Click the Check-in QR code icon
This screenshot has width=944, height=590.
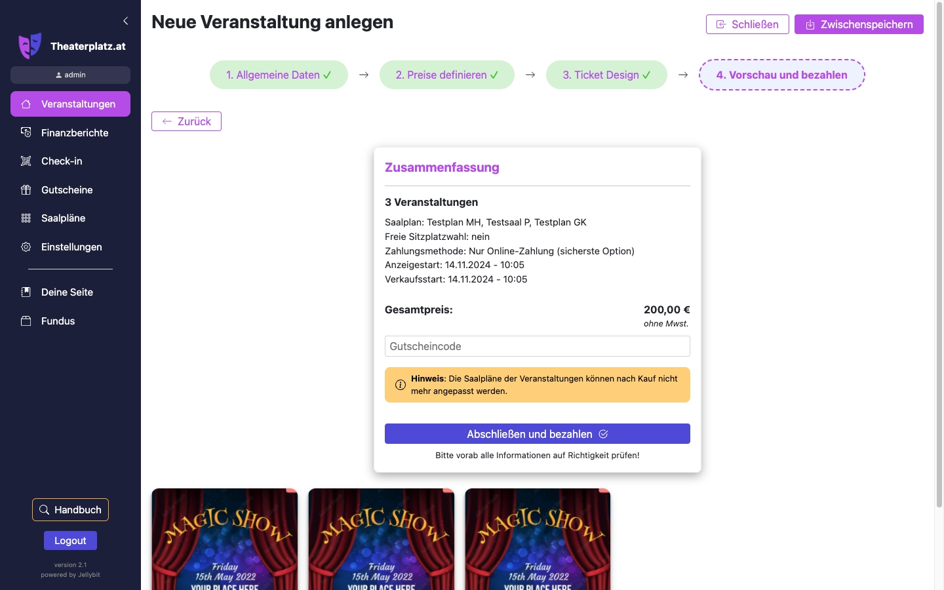(x=26, y=161)
